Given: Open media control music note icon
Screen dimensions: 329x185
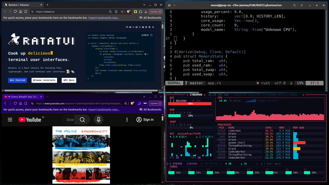Looking at the screenshot, I should tap(139, 103).
